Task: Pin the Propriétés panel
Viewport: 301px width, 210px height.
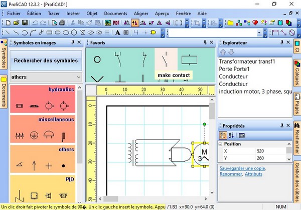Action: click(281, 125)
